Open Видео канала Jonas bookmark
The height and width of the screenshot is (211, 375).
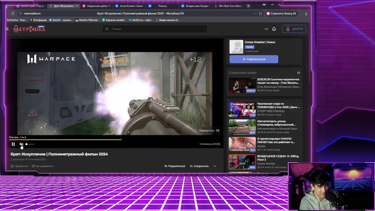[167, 20]
